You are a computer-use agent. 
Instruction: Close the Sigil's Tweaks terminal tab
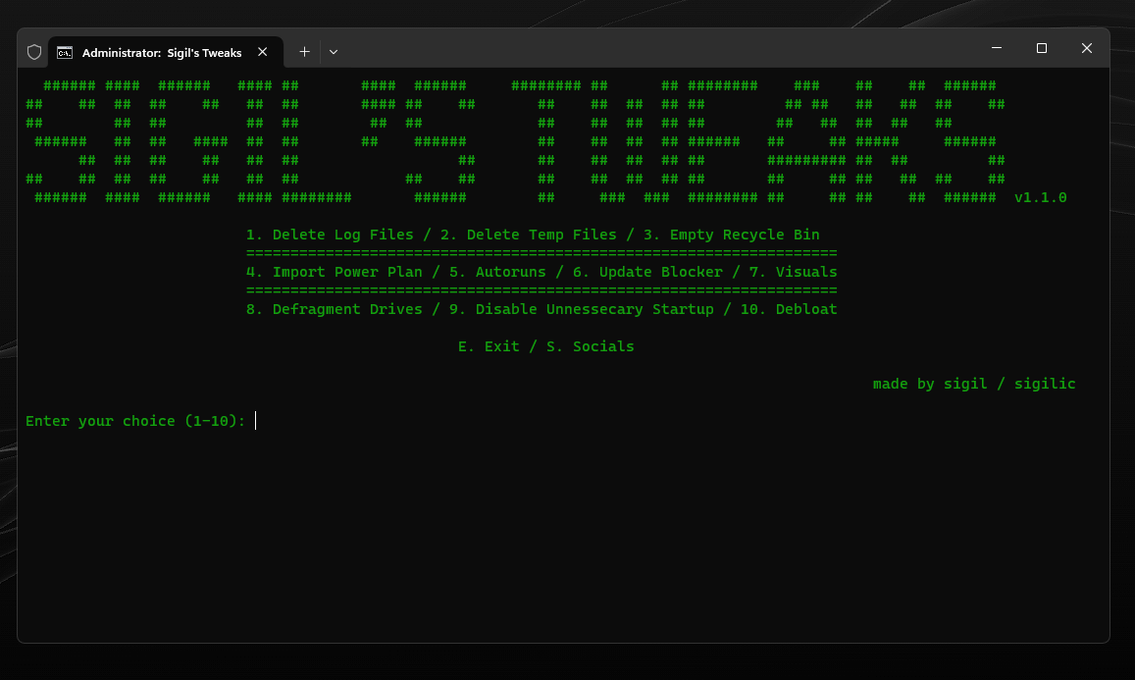[261, 51]
